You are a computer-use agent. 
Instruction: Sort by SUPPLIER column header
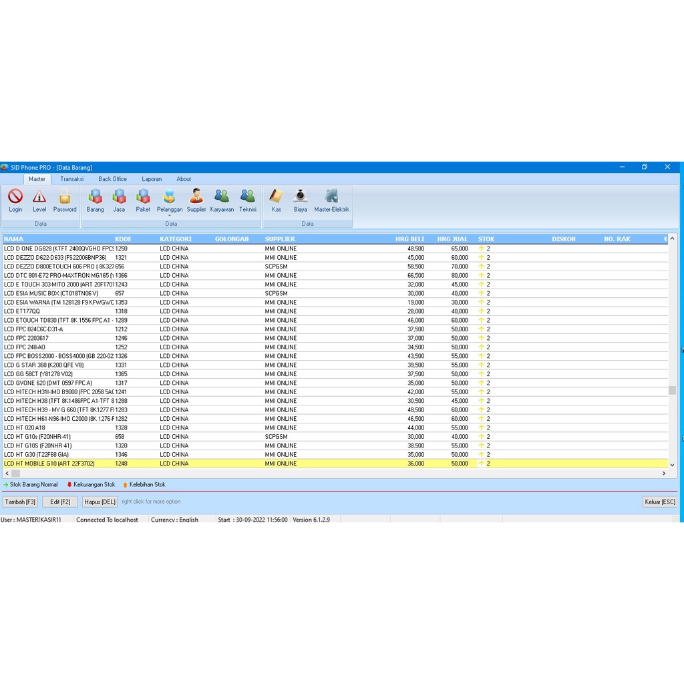[x=280, y=239]
